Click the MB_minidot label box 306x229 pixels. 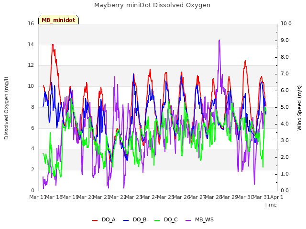[58, 20]
